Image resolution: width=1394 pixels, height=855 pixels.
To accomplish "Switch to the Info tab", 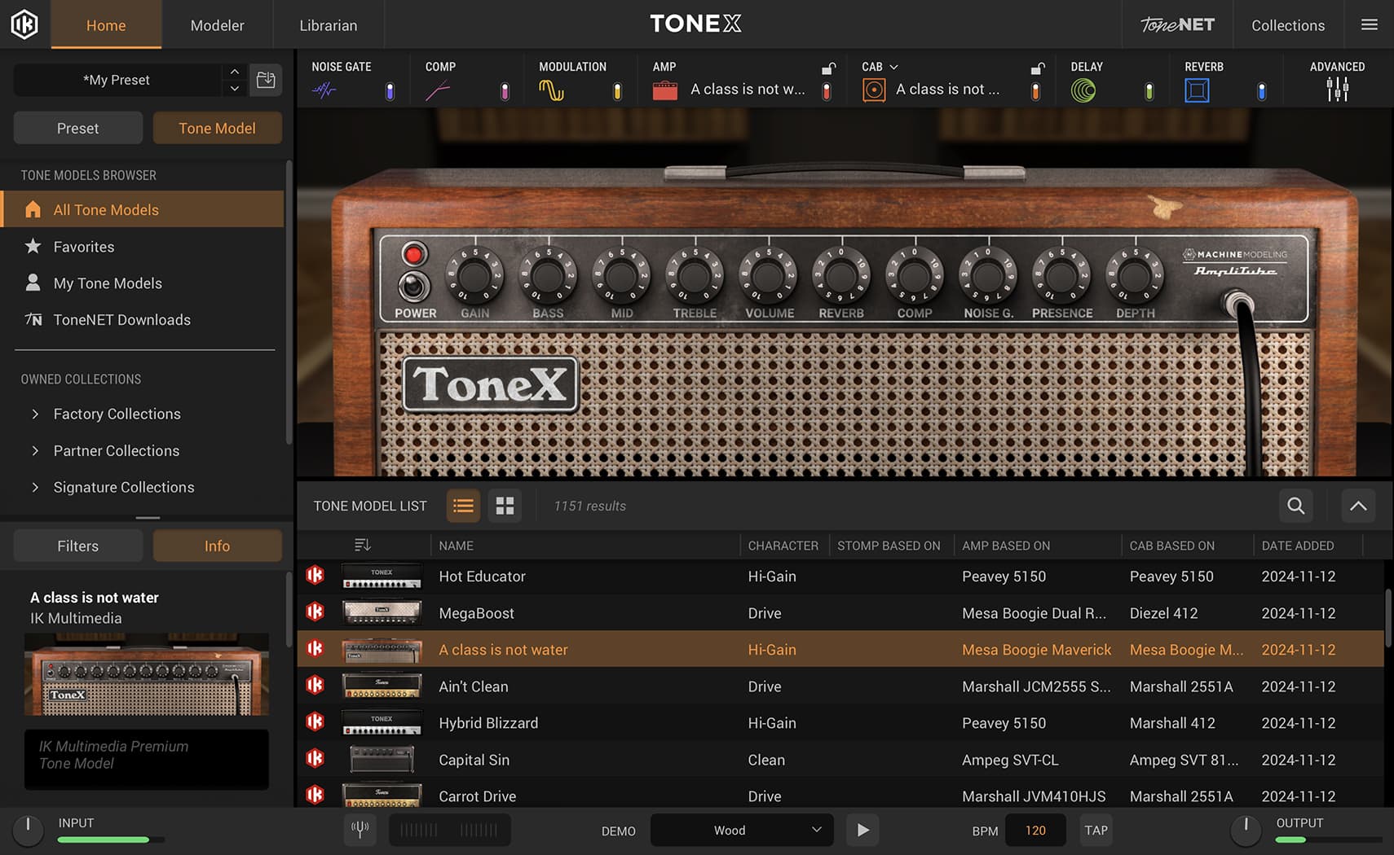I will coord(217,546).
